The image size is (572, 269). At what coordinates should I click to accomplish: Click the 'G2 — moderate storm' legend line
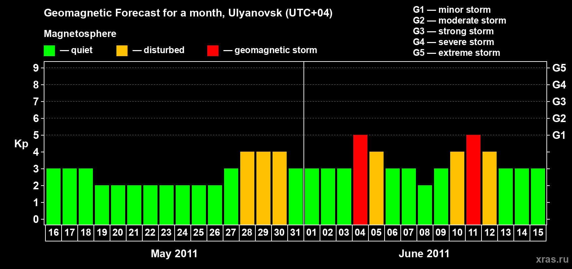[460, 21]
